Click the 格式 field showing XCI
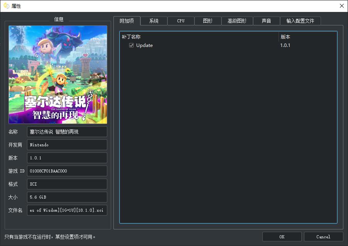The height and width of the screenshot is (246, 348). pos(67,184)
